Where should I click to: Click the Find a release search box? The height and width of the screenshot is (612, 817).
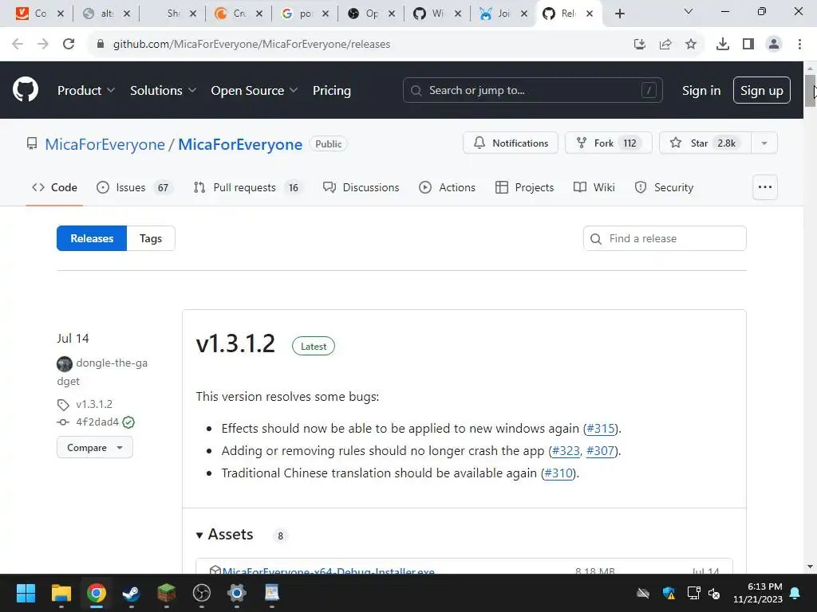point(665,238)
